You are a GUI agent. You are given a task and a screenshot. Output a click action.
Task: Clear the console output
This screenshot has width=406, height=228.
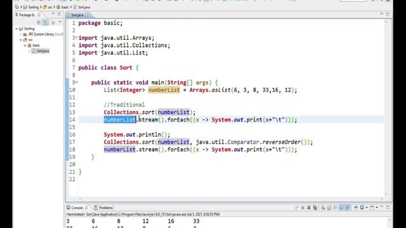(323, 208)
